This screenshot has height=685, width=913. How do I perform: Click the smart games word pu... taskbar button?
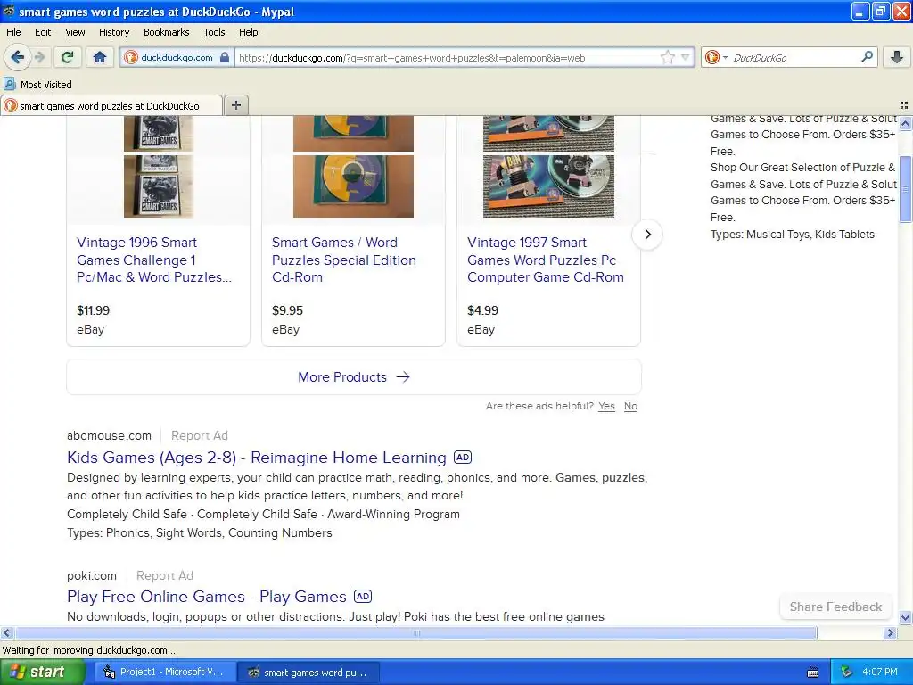[308, 673]
